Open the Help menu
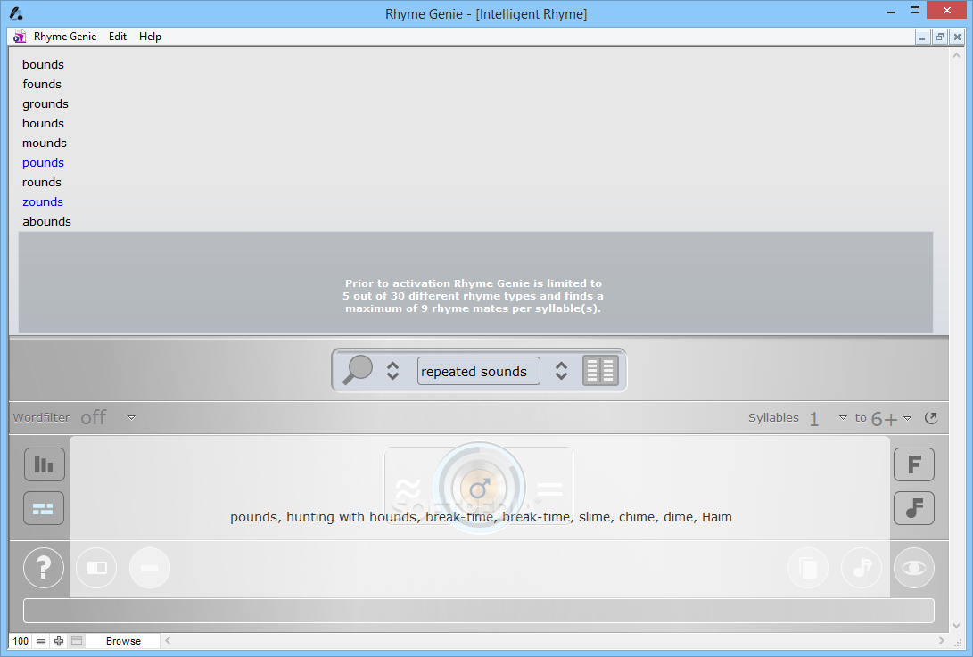The height and width of the screenshot is (657, 973). tap(150, 37)
